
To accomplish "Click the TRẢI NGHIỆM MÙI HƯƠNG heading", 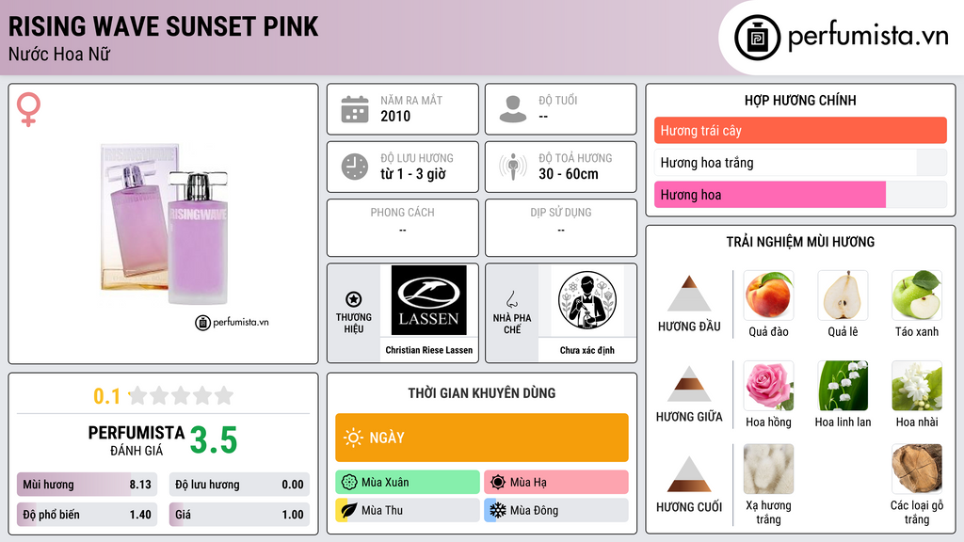I will (800, 242).
